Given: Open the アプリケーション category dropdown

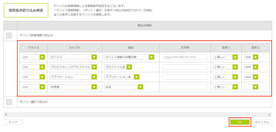Looking at the screenshot, I should (73, 77).
